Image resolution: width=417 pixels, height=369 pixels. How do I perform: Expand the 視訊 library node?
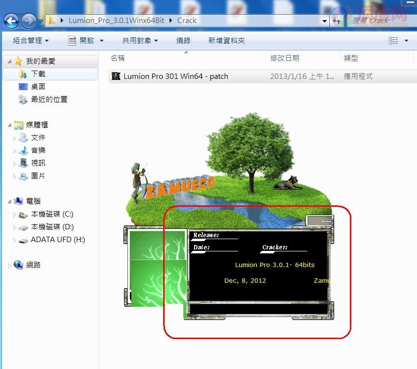click(x=15, y=163)
